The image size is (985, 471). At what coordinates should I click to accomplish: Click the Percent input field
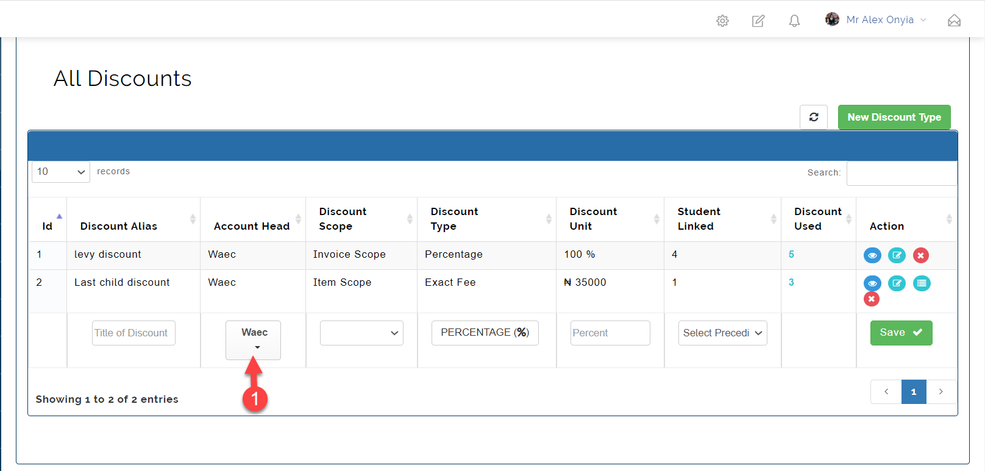610,333
